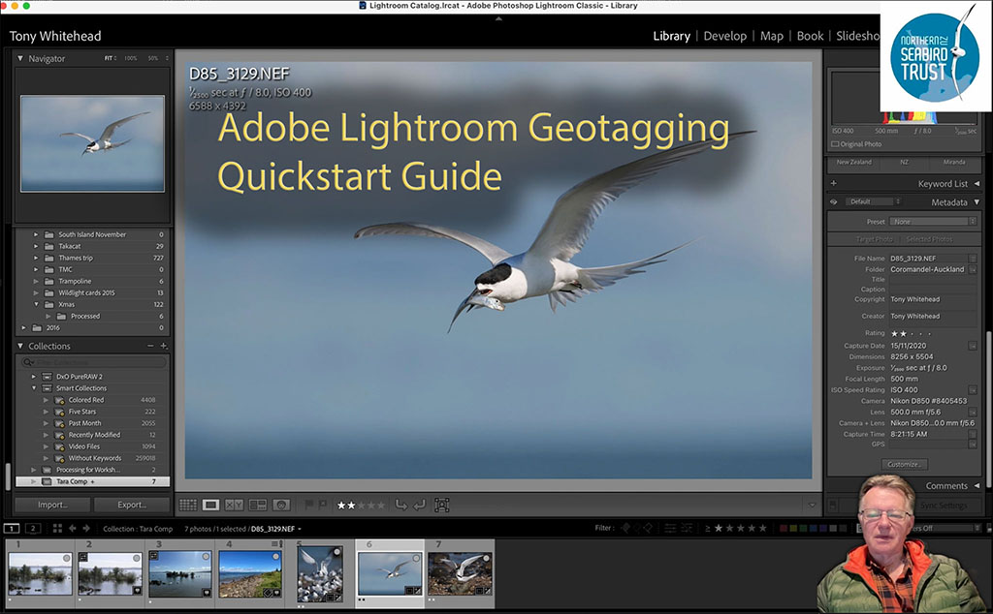
Task: Expand the Thames trip folder
Action: pos(36,258)
